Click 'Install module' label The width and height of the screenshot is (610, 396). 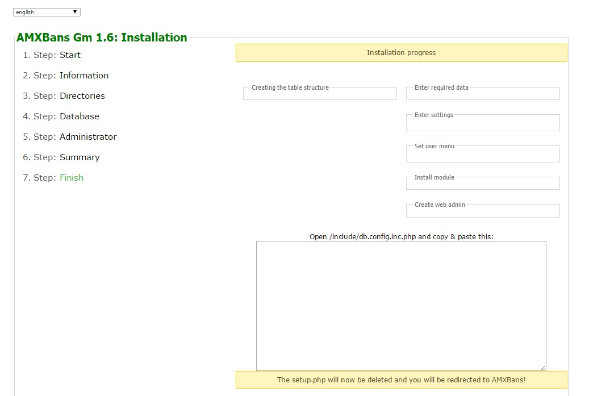[434, 177]
